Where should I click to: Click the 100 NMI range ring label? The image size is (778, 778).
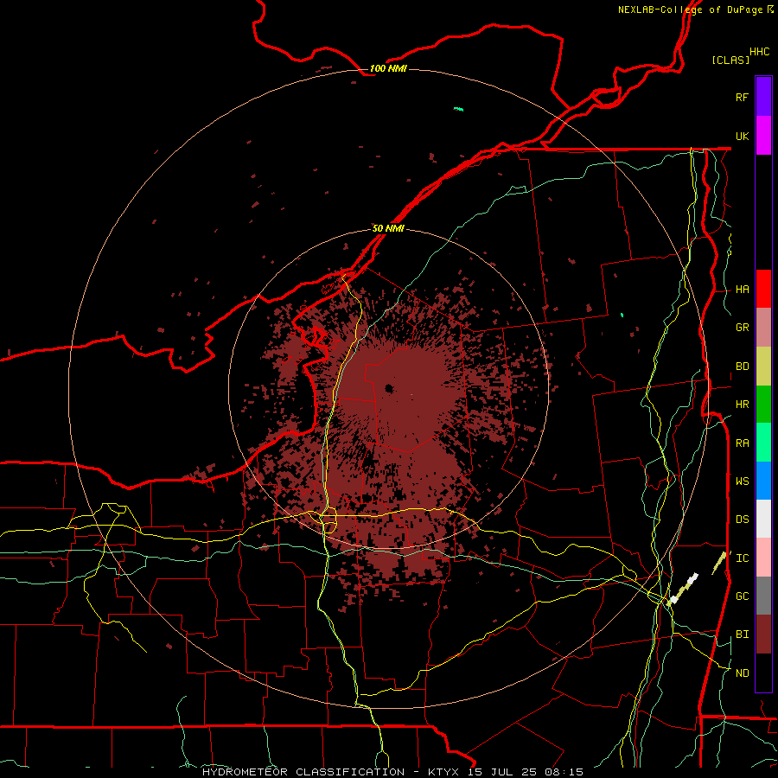[388, 68]
